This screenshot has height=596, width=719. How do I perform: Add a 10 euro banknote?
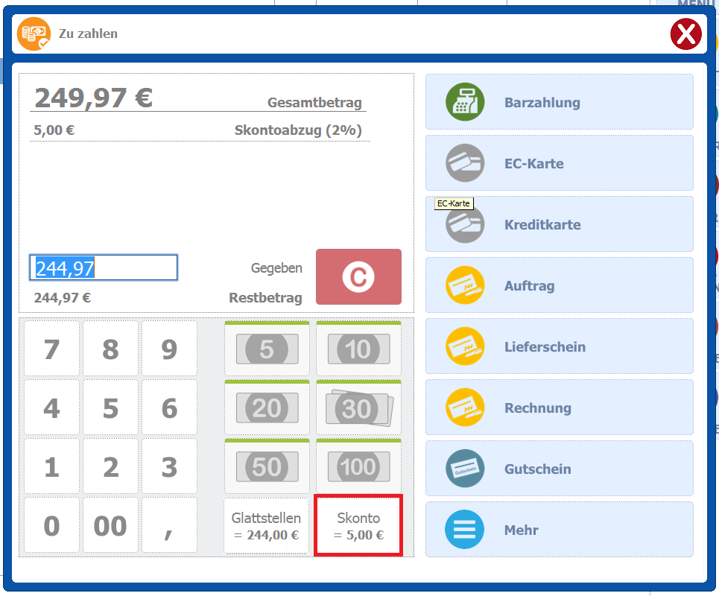coord(358,349)
